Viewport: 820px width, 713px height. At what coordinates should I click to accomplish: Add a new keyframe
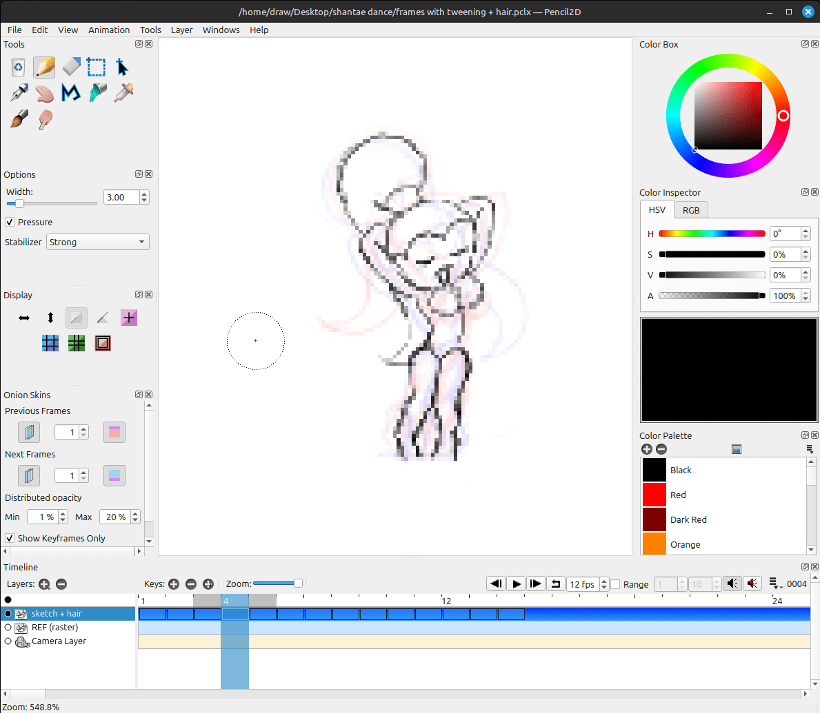(174, 584)
